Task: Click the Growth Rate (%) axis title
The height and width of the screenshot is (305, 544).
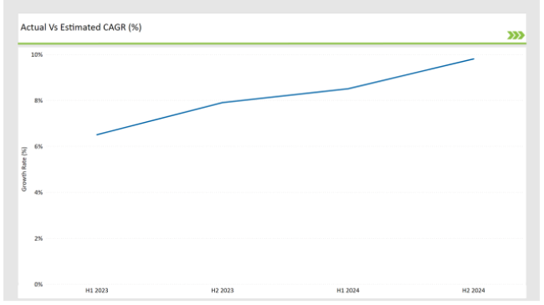Action: pyautogui.click(x=24, y=169)
